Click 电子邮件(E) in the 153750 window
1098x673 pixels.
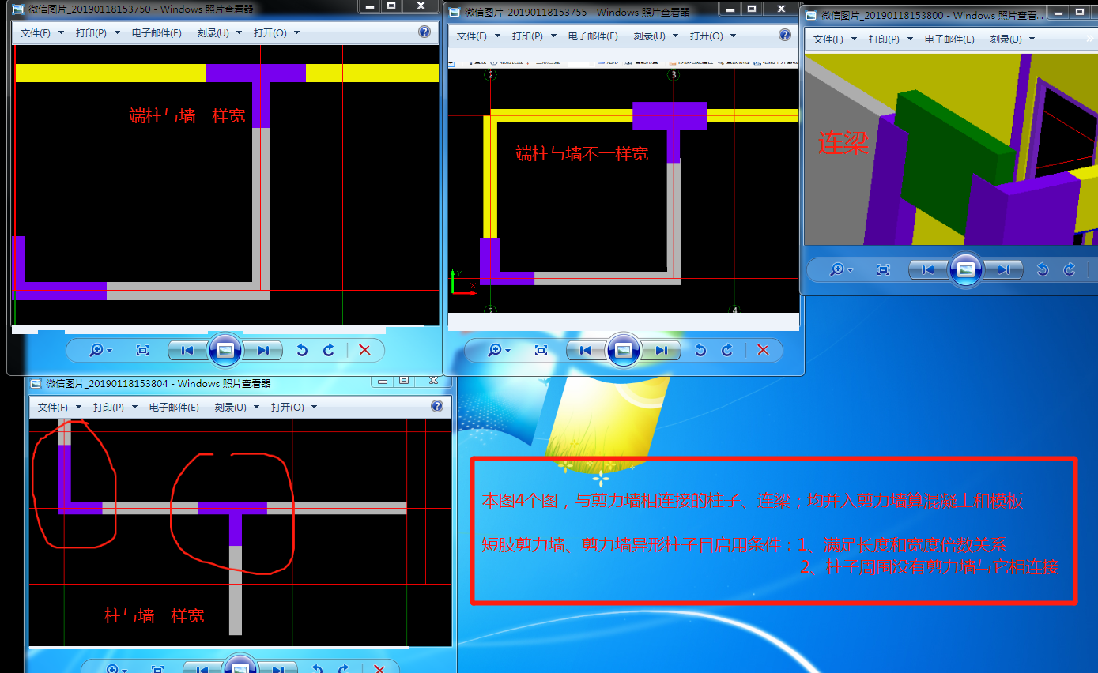(156, 33)
